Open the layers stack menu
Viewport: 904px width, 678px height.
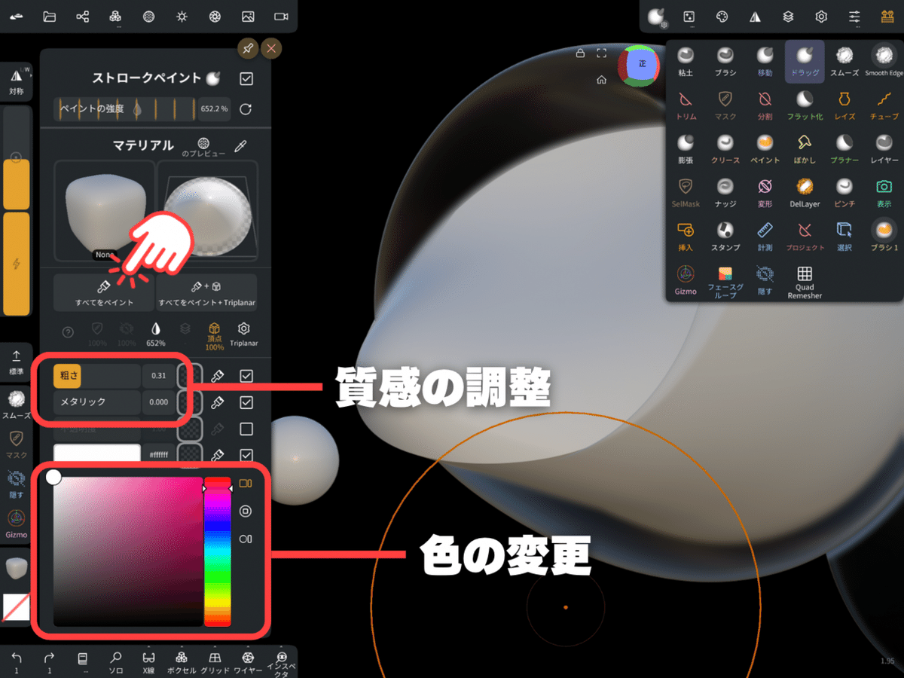pyautogui.click(x=788, y=16)
